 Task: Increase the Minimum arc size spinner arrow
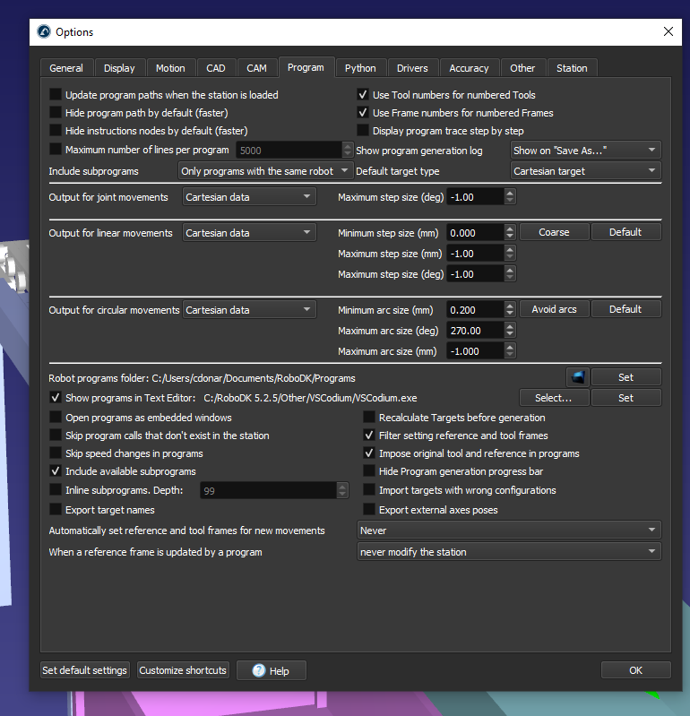pos(510,306)
